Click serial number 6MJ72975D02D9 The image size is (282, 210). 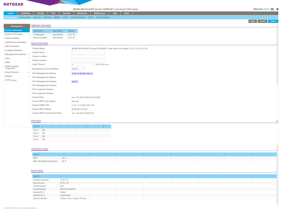[x=68, y=189]
